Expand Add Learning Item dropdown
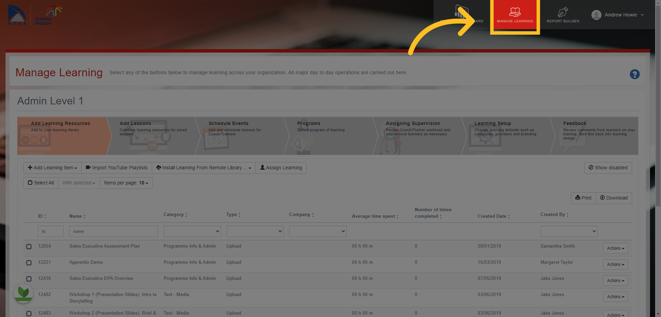This screenshot has width=661, height=317. click(52, 168)
